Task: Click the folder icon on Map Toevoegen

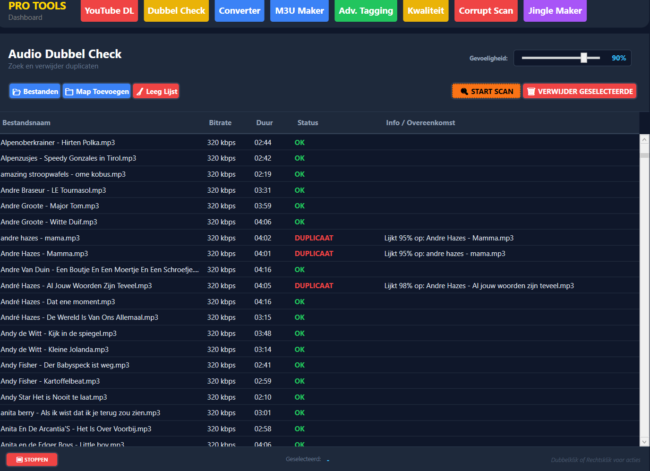Action: point(69,92)
